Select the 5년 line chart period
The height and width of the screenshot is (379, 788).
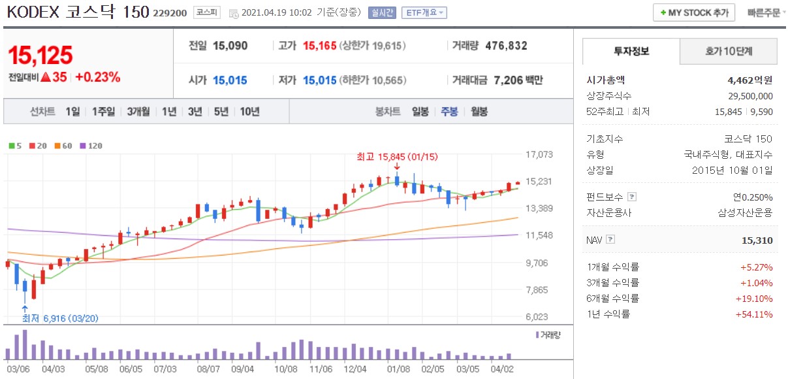tap(221, 112)
